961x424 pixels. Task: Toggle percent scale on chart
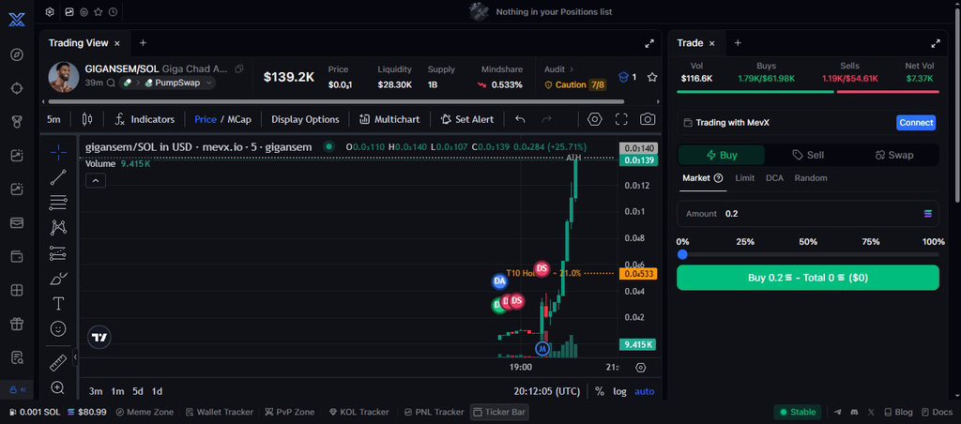click(600, 391)
